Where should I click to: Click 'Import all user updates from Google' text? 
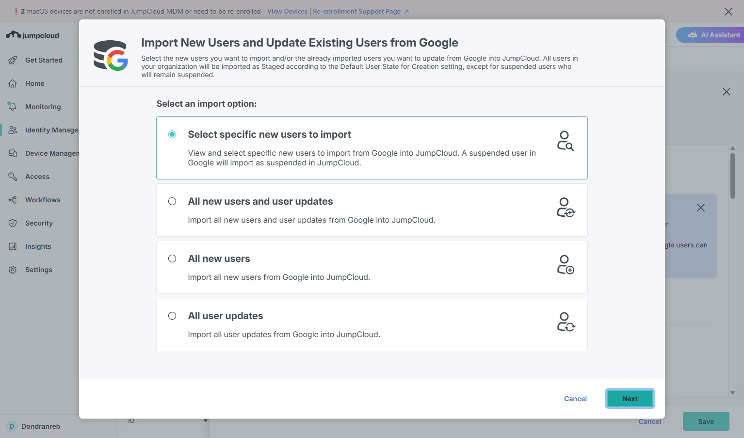pyautogui.click(x=284, y=335)
